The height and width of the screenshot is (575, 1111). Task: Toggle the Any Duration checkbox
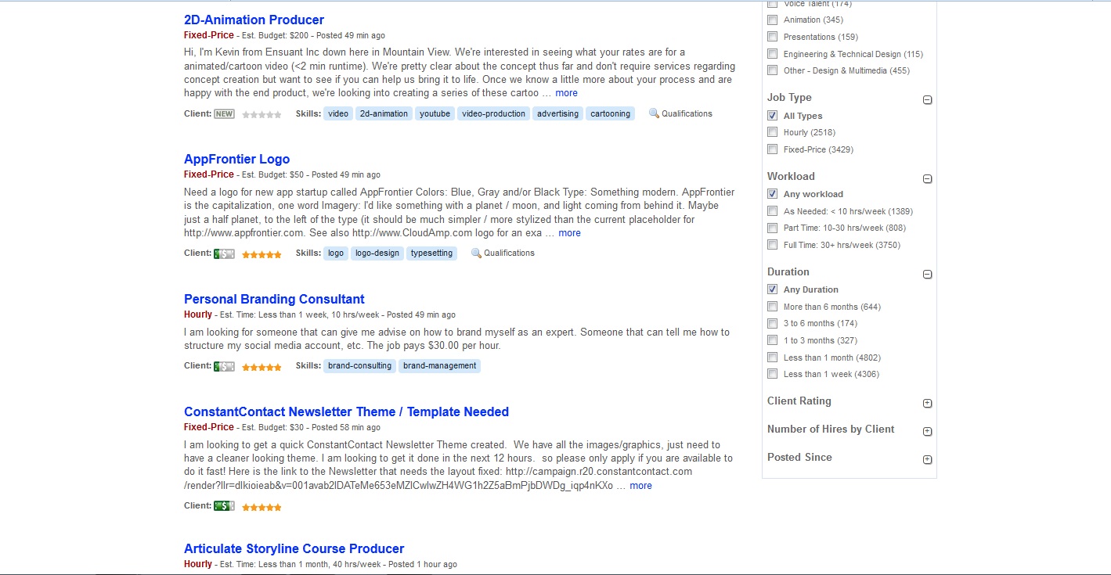point(773,289)
